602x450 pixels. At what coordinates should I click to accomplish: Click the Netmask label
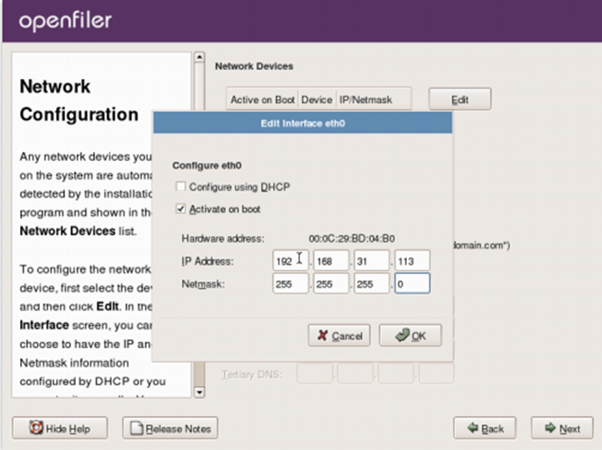pos(203,284)
